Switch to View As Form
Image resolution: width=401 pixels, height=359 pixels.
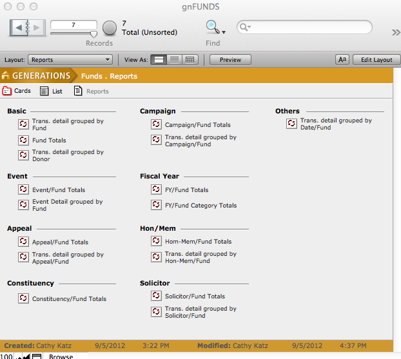pyautogui.click(x=158, y=60)
